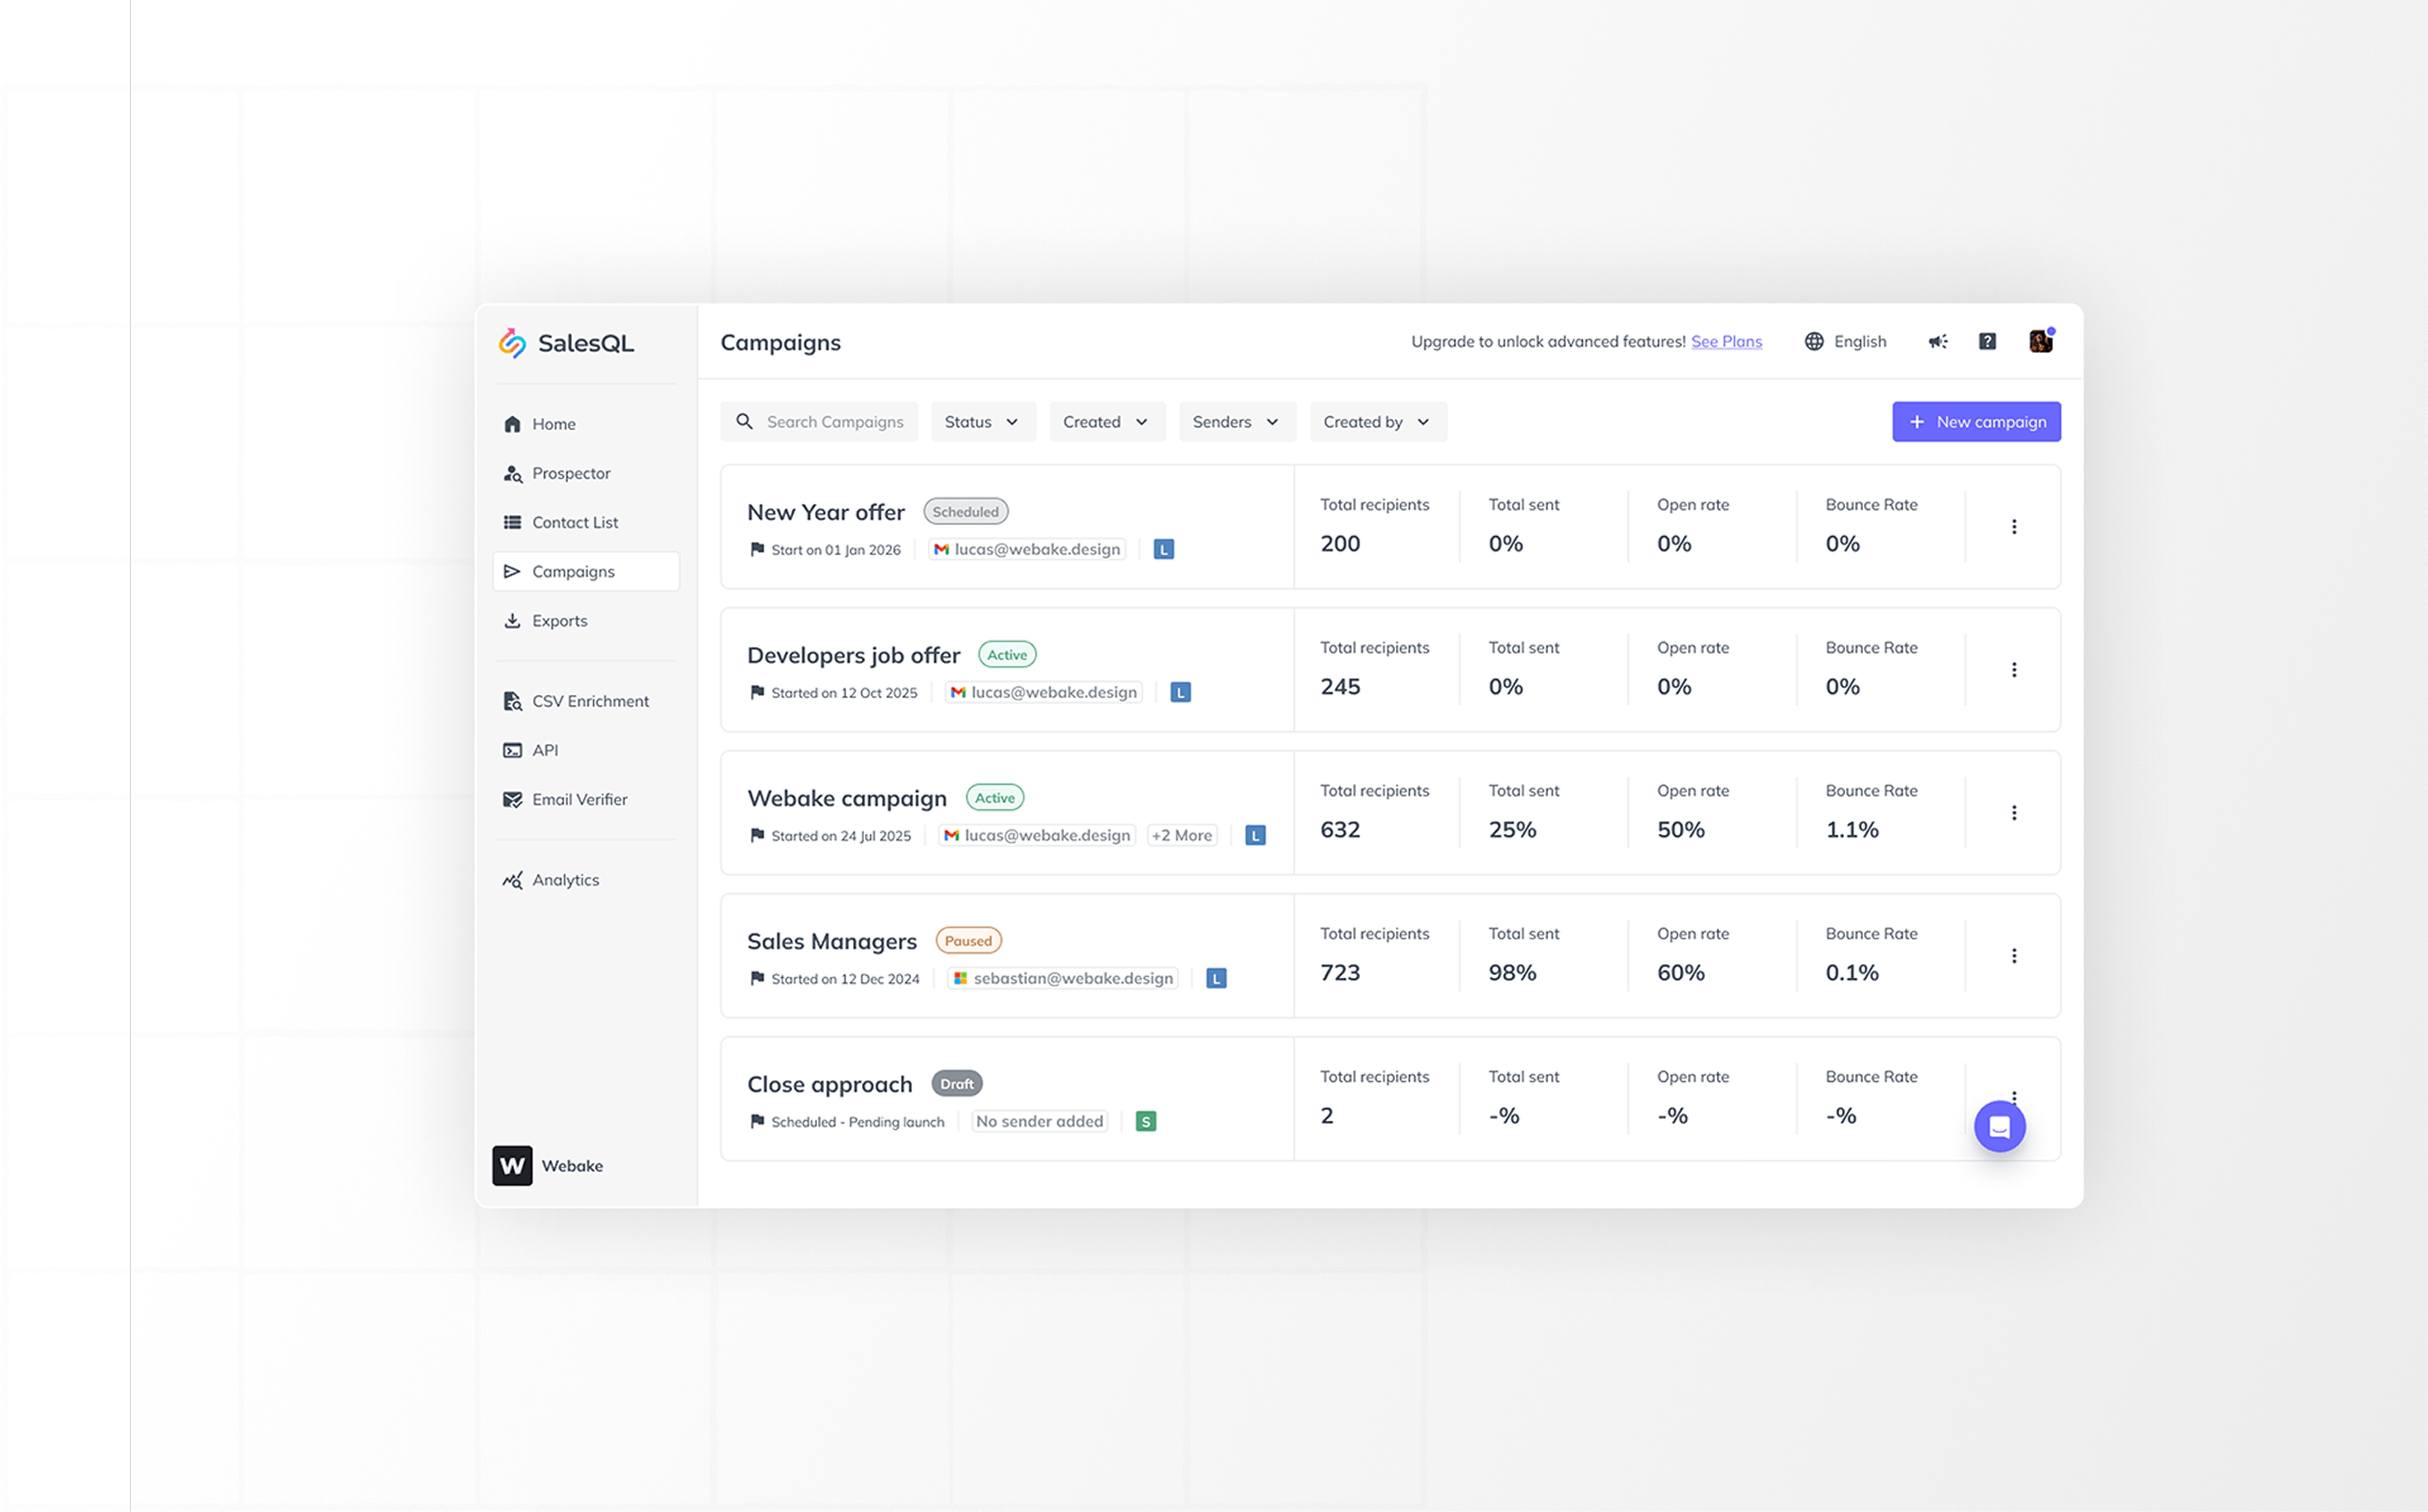Click the search magnifier icon
This screenshot has height=1512, width=2428.
(x=744, y=422)
